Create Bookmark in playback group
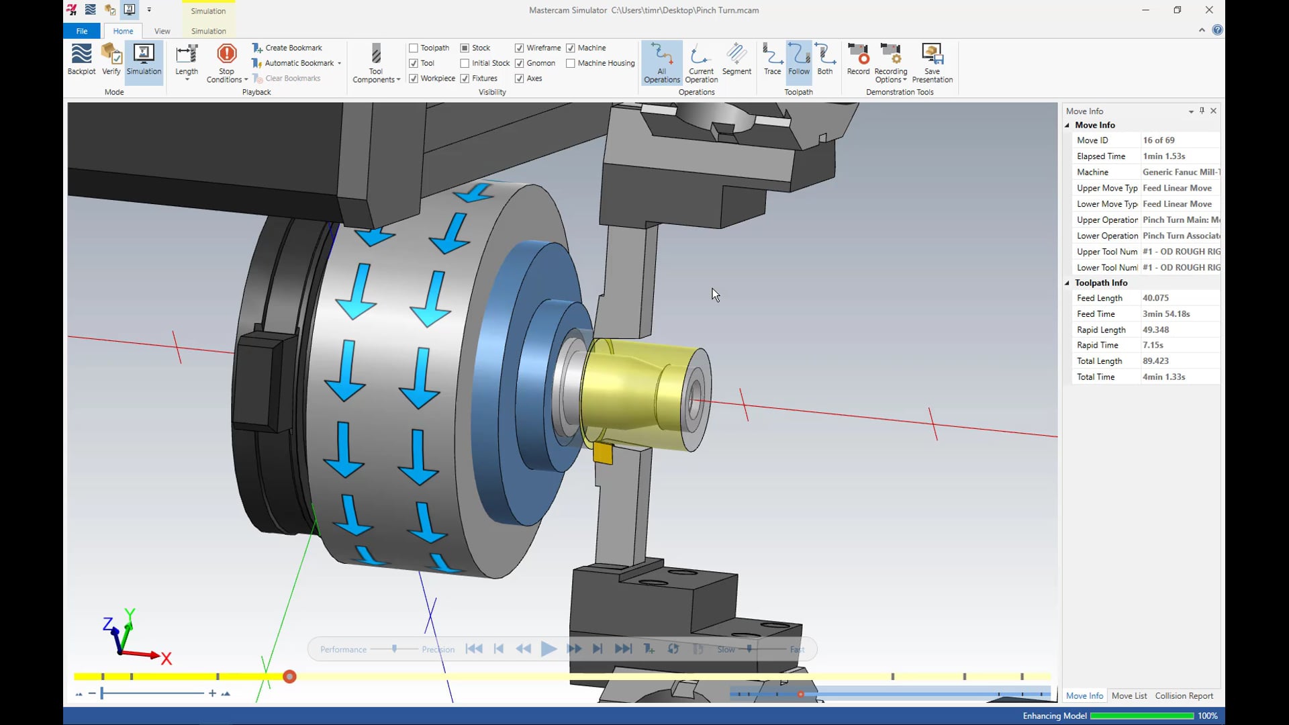This screenshot has height=725, width=1289. coord(287,48)
